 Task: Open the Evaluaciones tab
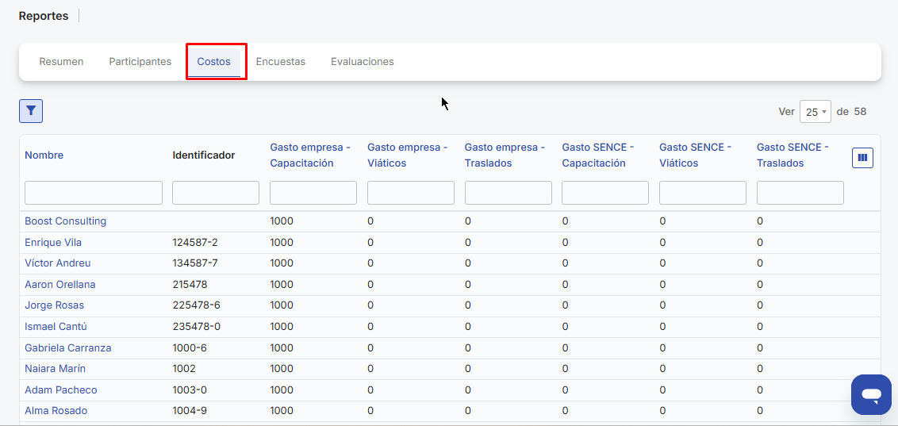[x=362, y=62]
